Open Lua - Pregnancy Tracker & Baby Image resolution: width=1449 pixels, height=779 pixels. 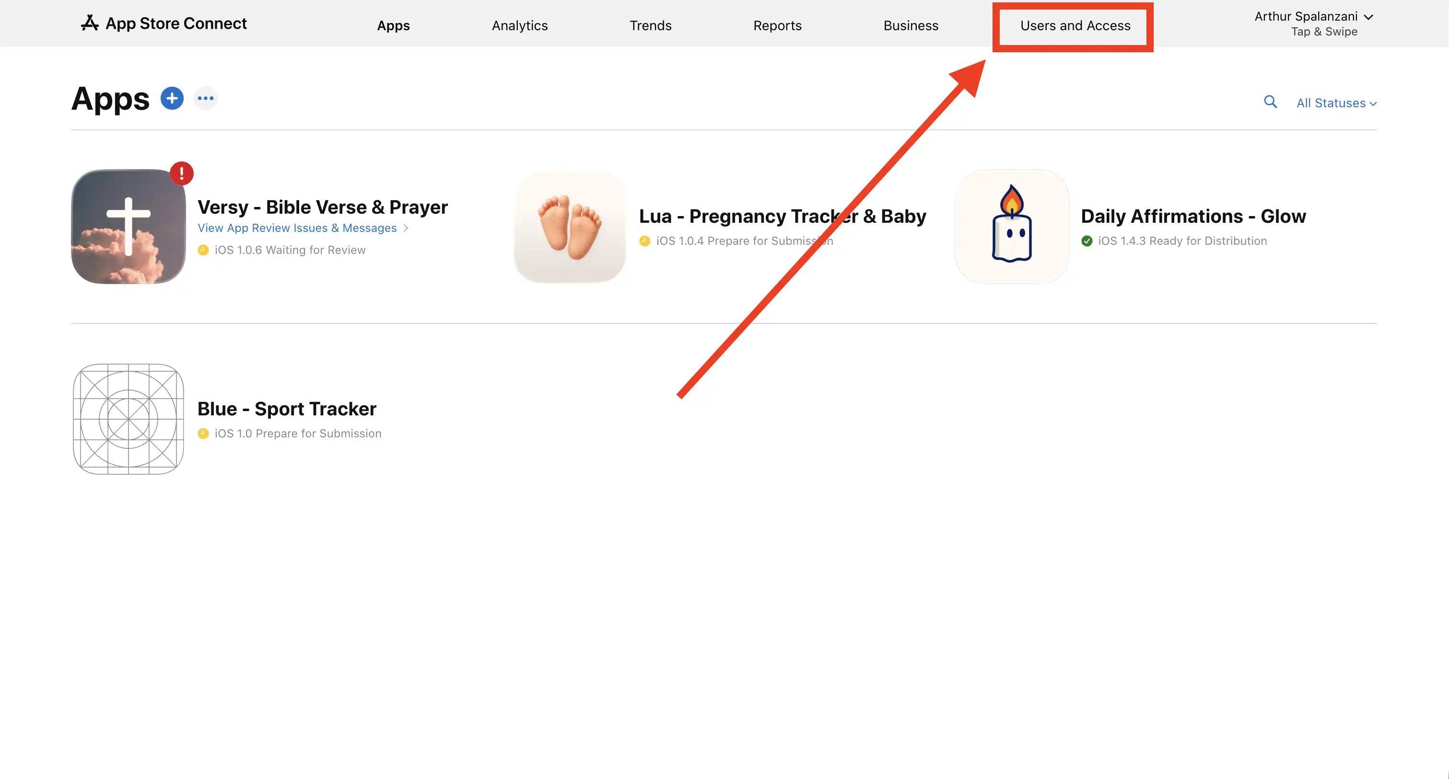[x=783, y=216]
